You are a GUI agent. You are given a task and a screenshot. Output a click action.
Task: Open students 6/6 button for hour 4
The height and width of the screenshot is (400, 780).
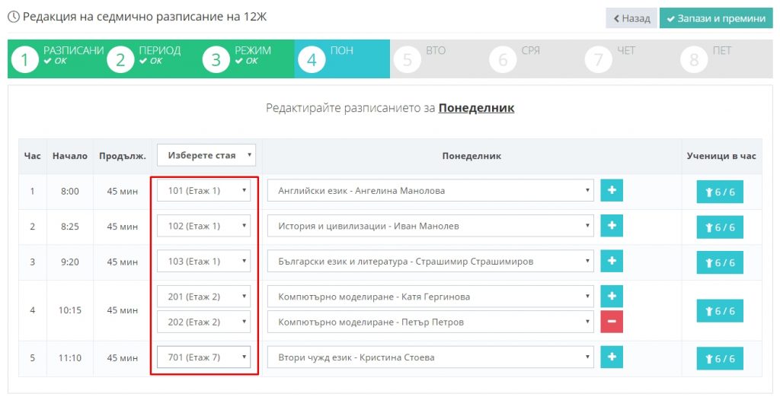click(719, 311)
